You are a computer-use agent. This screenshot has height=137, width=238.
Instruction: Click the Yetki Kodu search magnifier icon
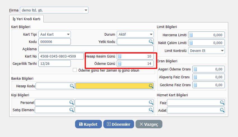pos(151,42)
